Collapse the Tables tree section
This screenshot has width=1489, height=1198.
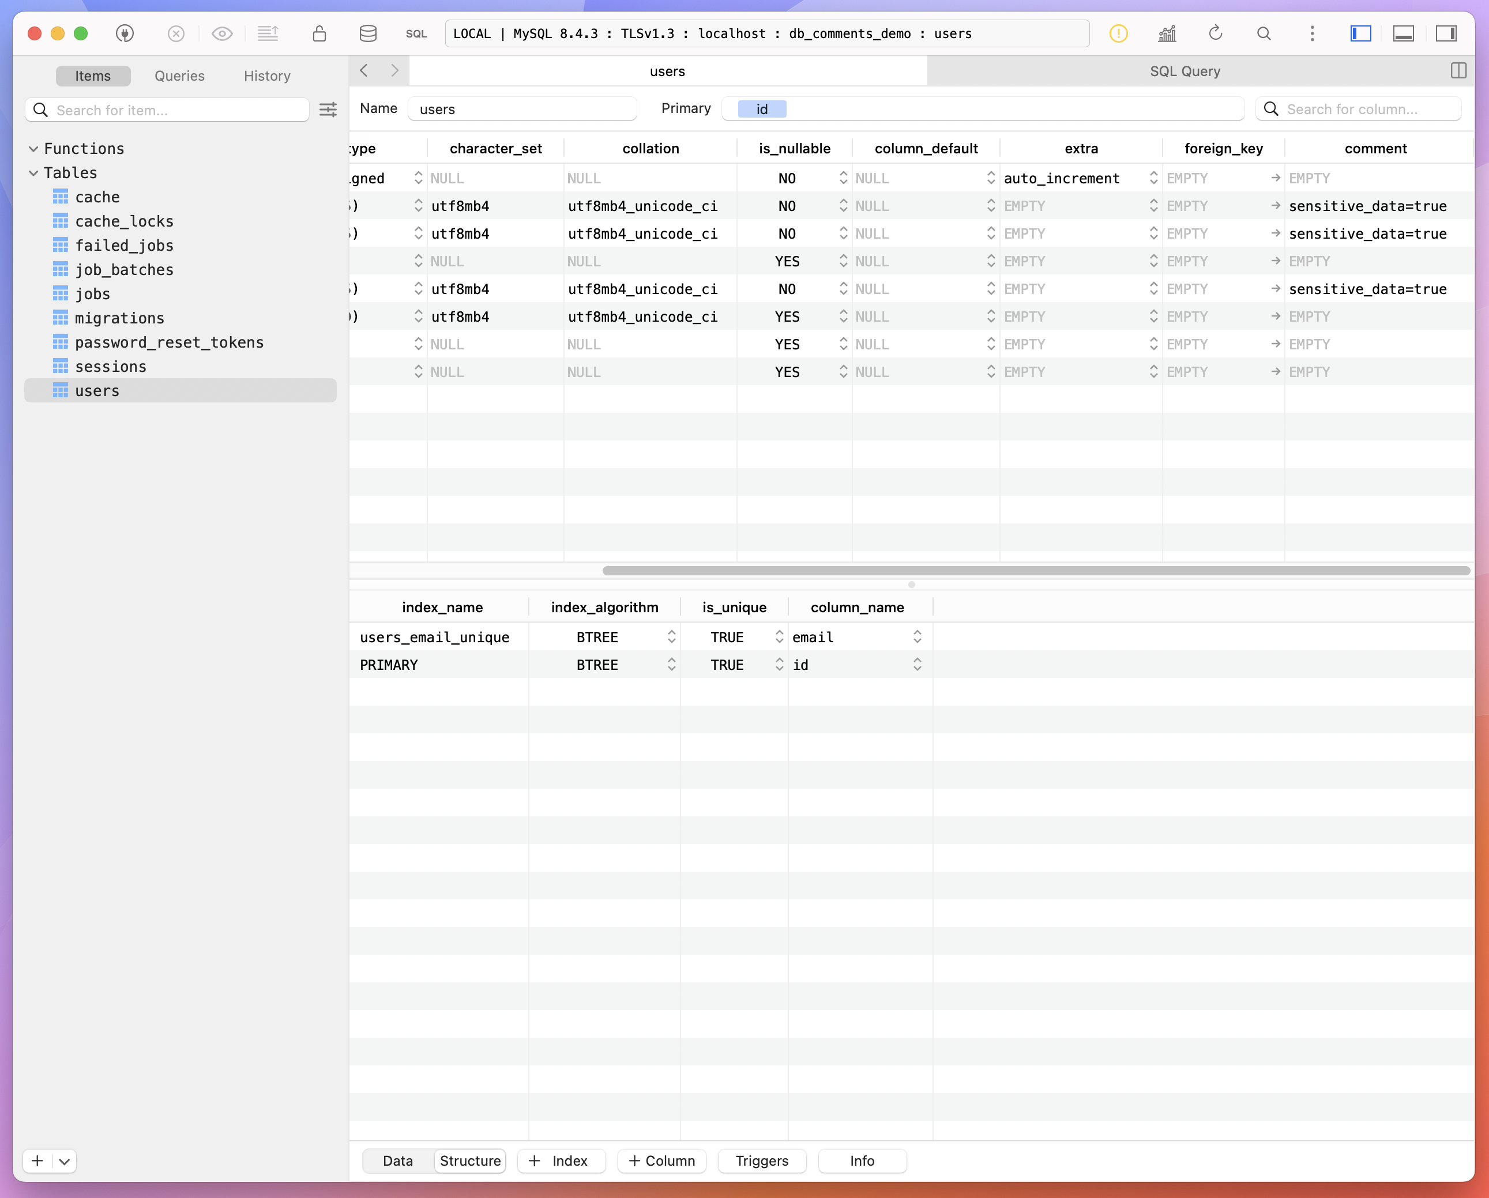click(x=33, y=172)
